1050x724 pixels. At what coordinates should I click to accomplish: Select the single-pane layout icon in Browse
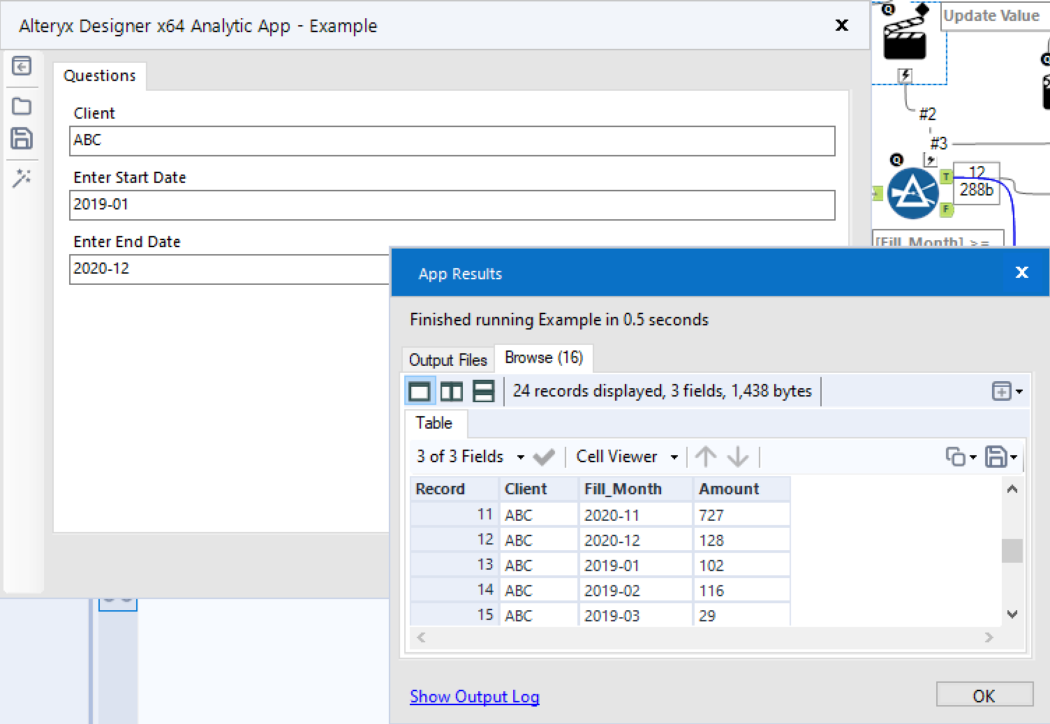click(420, 391)
